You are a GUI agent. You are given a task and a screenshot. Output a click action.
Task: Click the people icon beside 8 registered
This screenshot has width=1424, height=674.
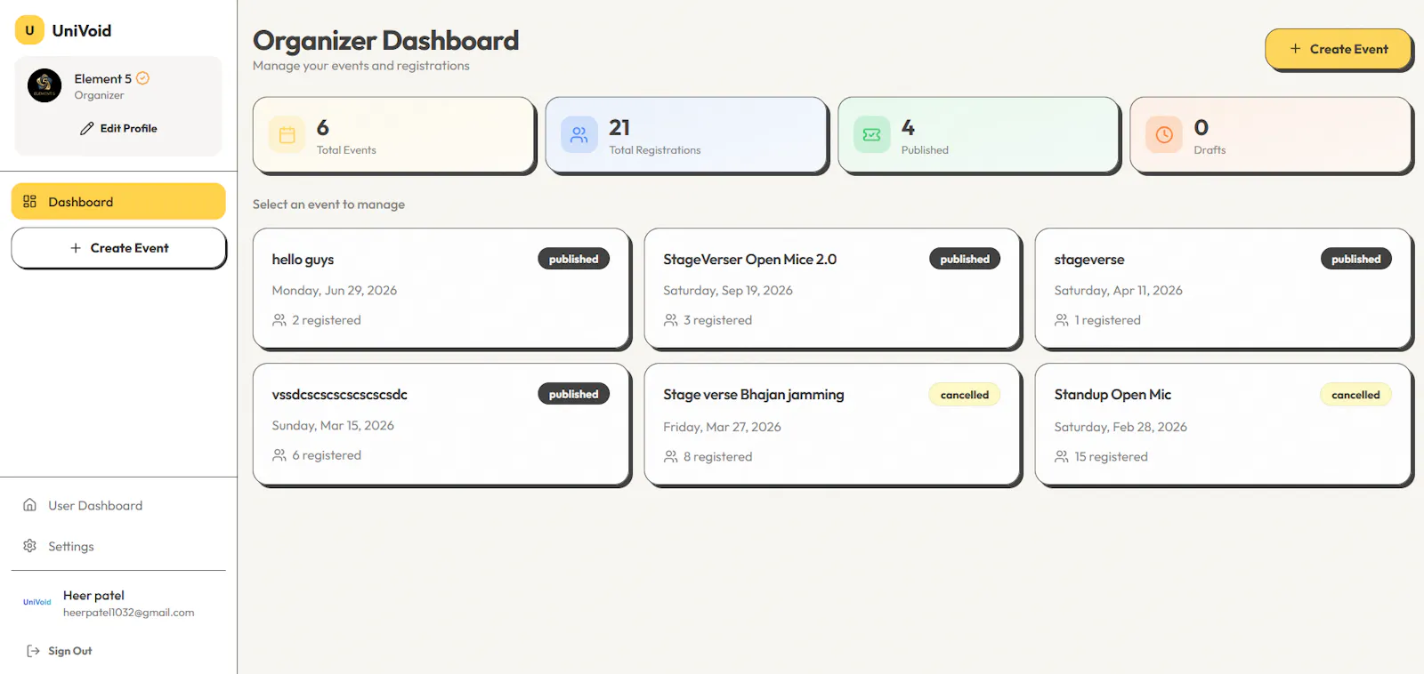(x=671, y=457)
